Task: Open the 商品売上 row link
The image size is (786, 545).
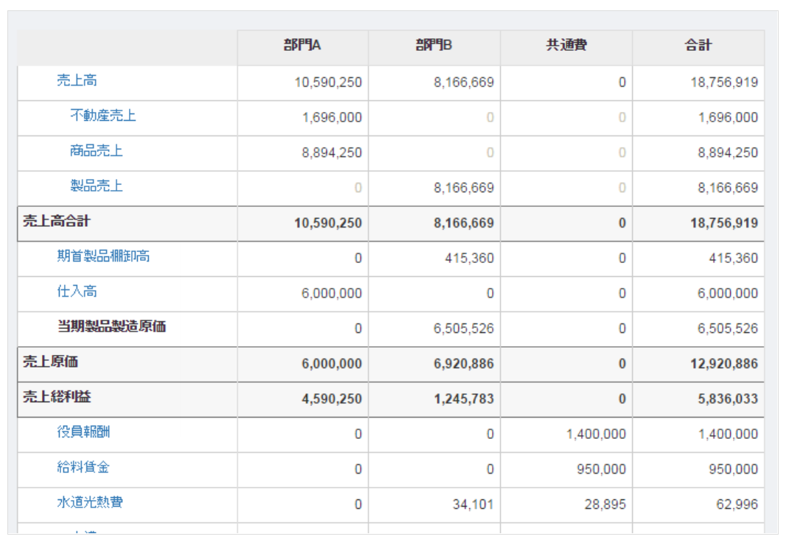Action: point(97,151)
